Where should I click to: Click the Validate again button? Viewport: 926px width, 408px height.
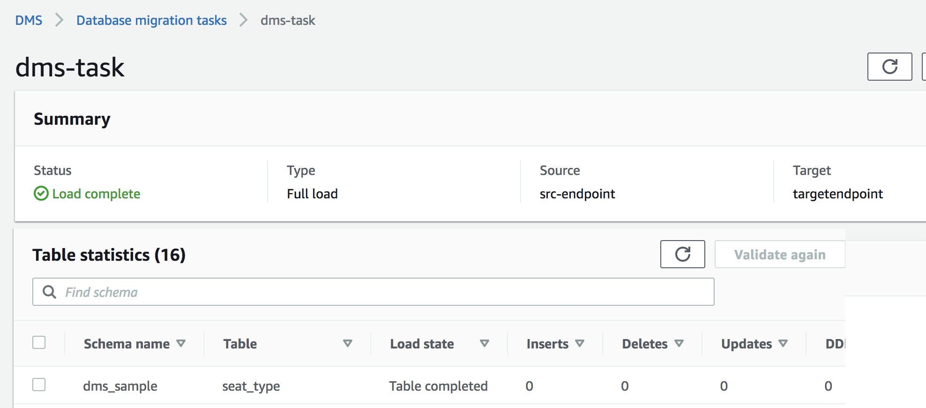coord(780,254)
